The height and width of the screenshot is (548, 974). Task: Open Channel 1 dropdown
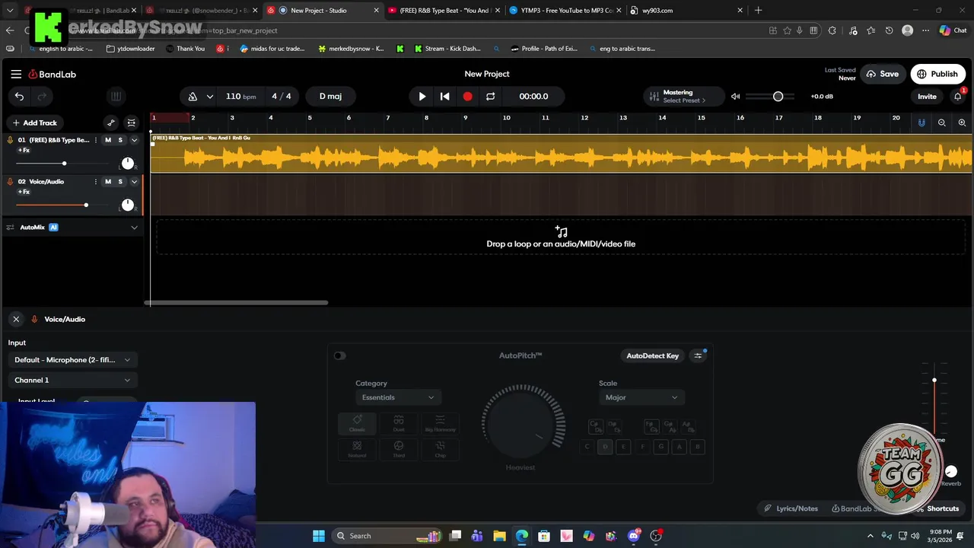(x=72, y=380)
